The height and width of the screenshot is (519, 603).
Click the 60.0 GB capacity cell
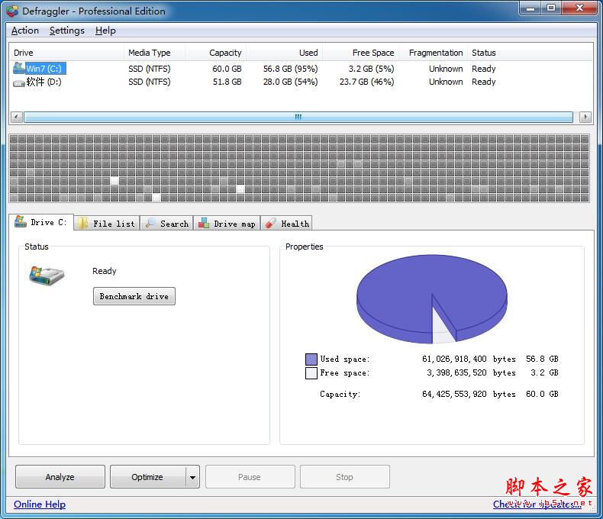click(x=227, y=69)
